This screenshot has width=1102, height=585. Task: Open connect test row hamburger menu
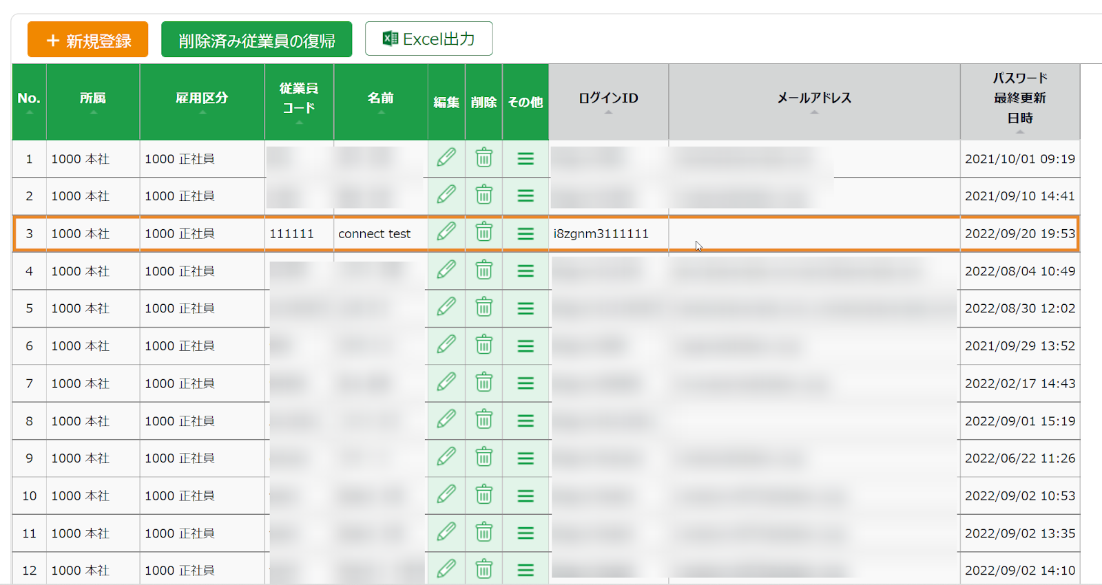526,234
